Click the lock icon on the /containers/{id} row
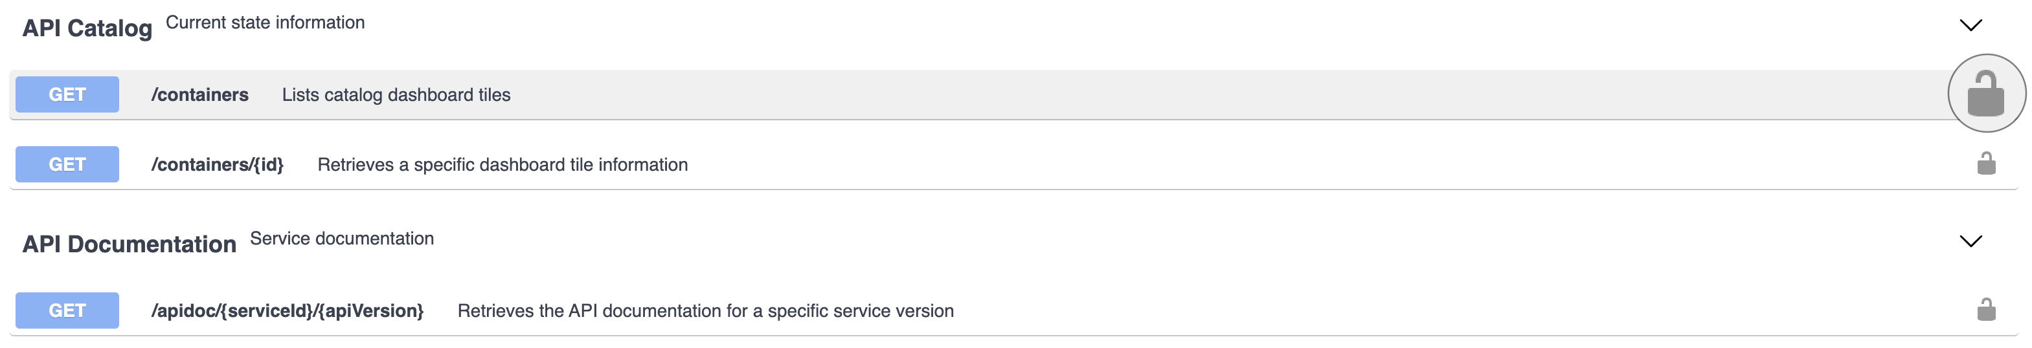Viewport: 2032px width, 348px height. tap(1985, 164)
